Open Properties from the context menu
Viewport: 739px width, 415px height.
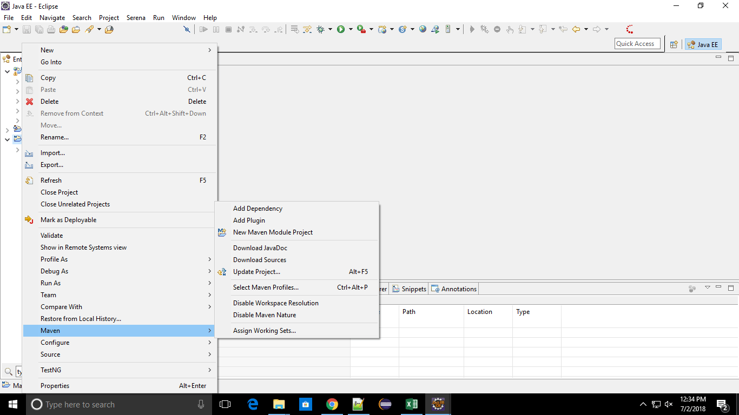[120, 386]
